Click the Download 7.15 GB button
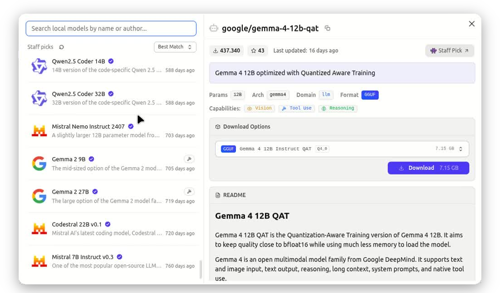The width and height of the screenshot is (500, 293). click(428, 168)
